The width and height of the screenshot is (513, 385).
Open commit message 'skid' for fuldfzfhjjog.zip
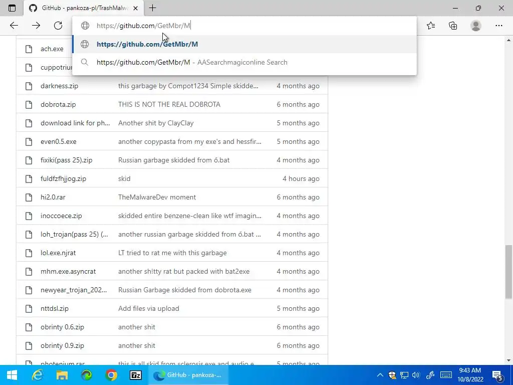[124, 179]
